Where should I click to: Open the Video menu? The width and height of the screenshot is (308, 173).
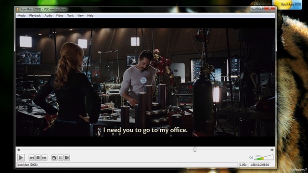[x=60, y=15]
